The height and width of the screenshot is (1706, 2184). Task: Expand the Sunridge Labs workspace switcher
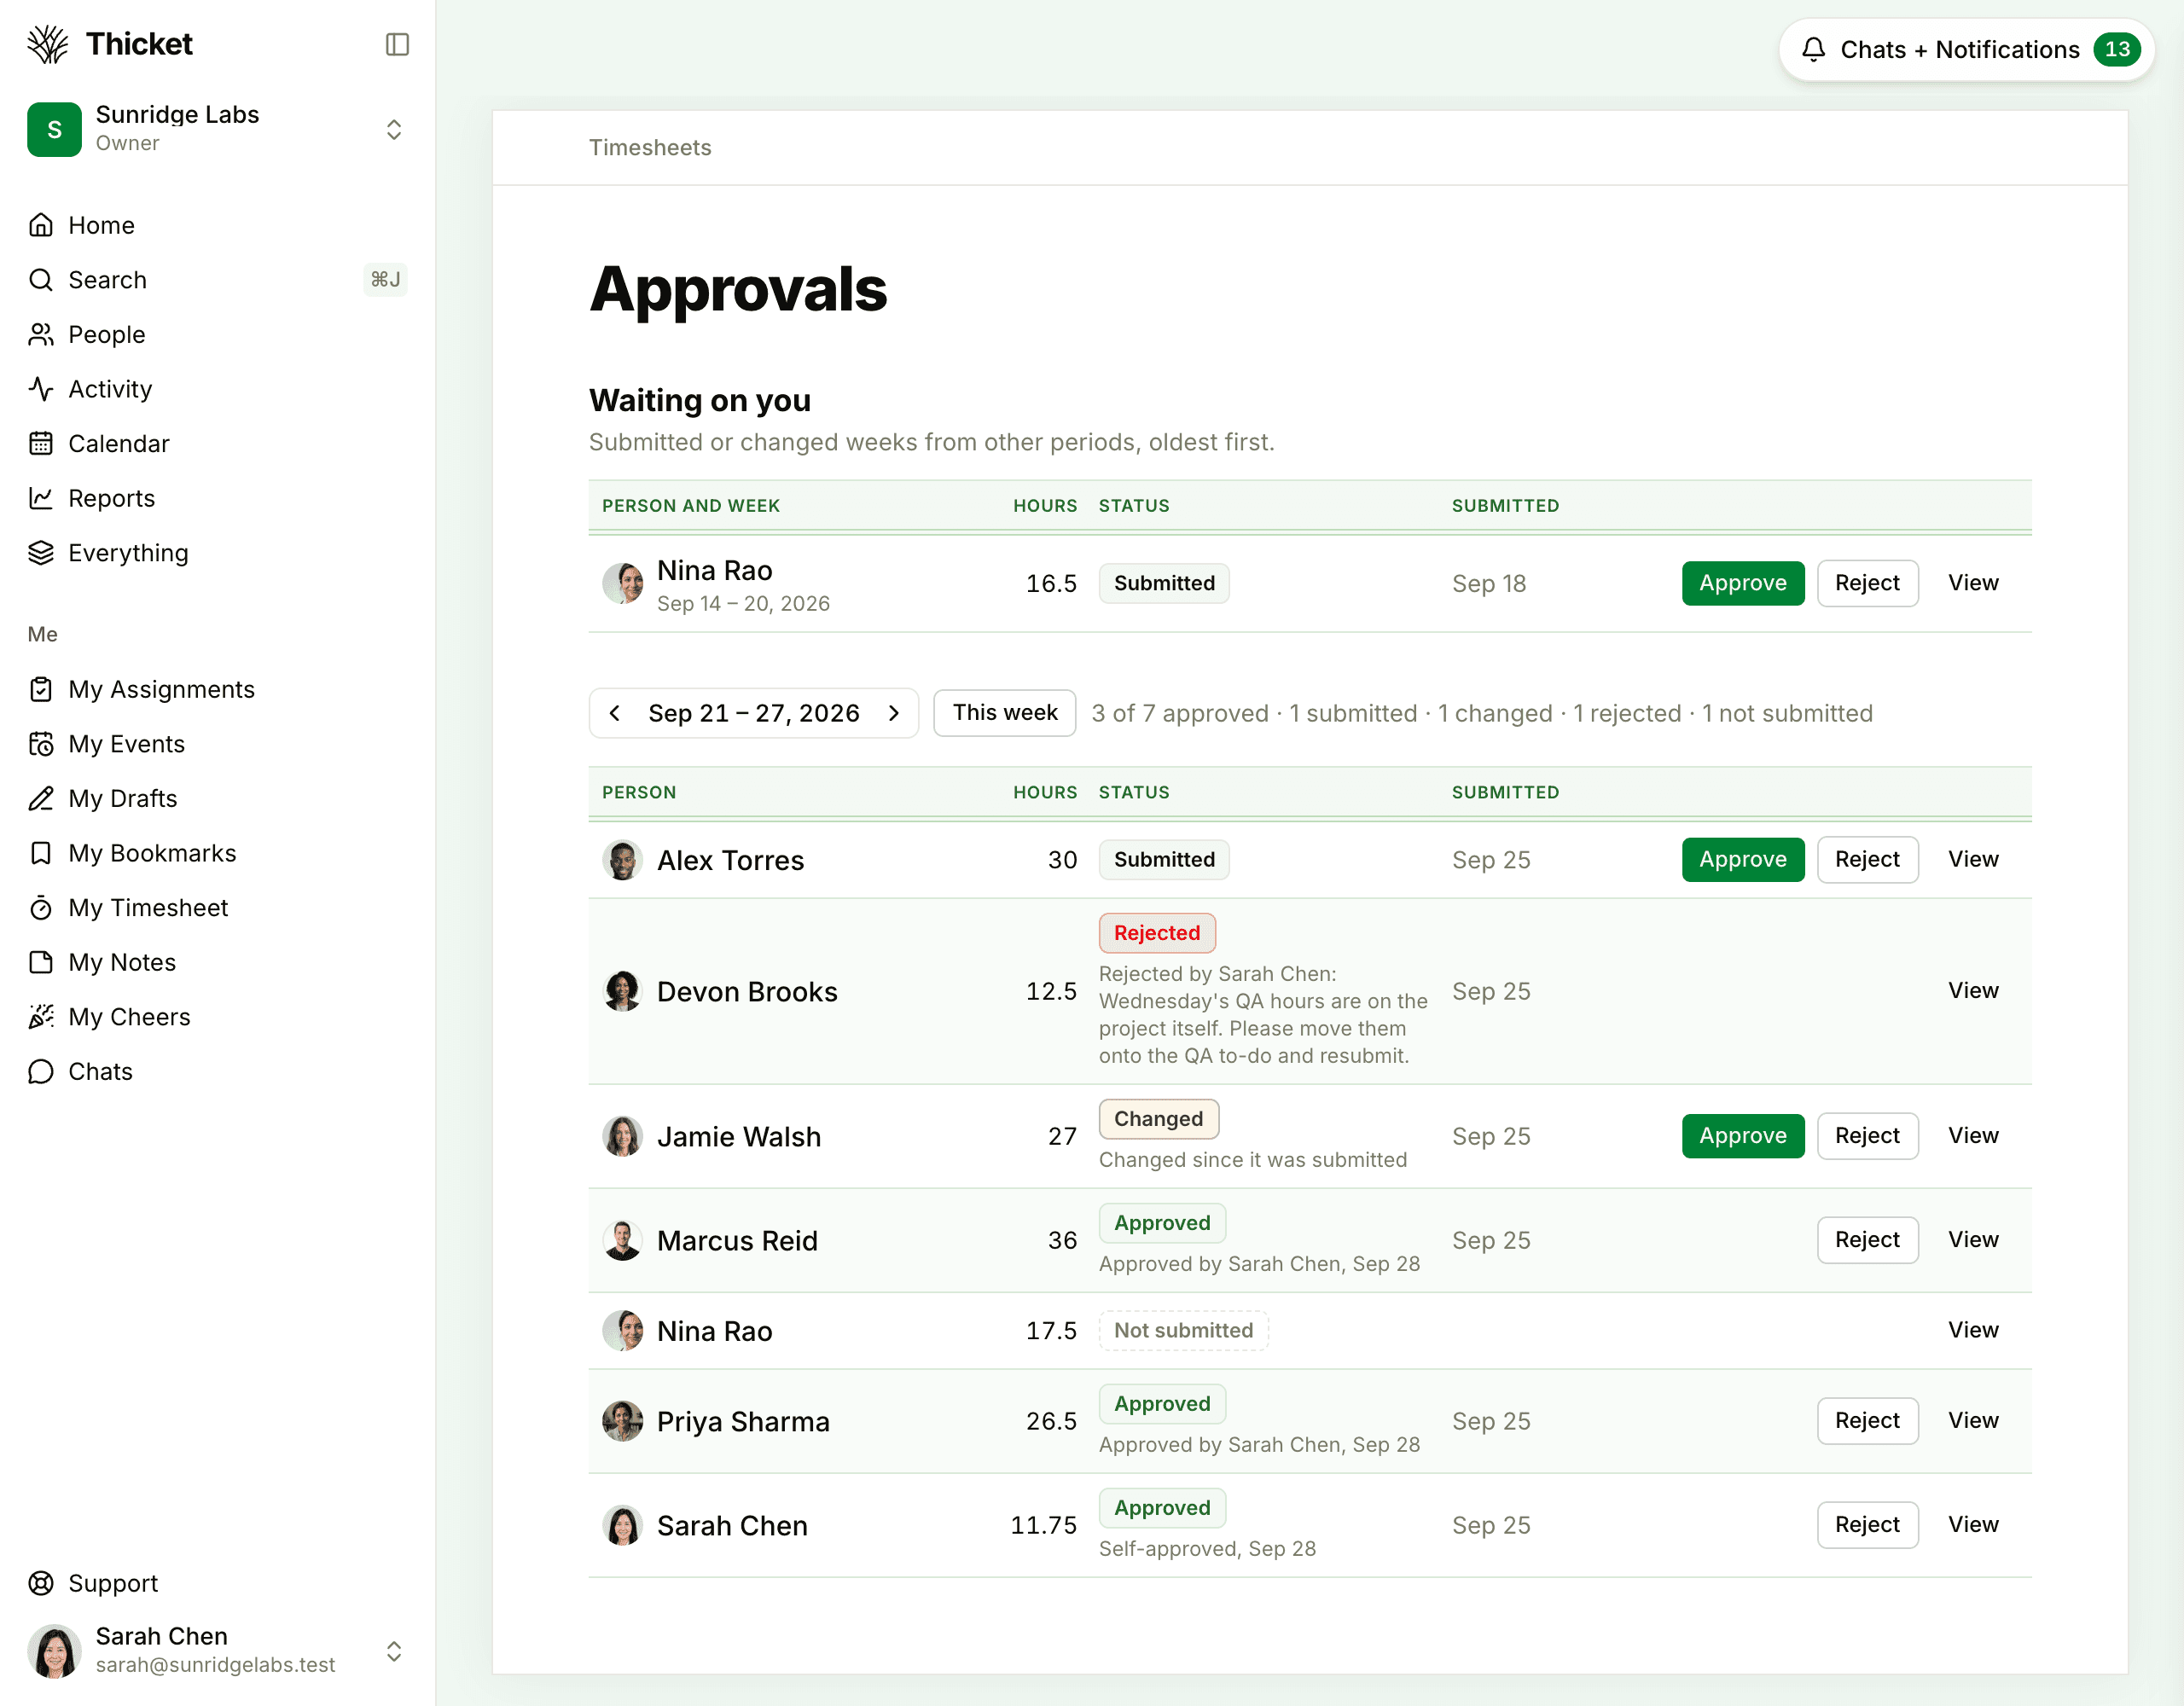(218, 129)
